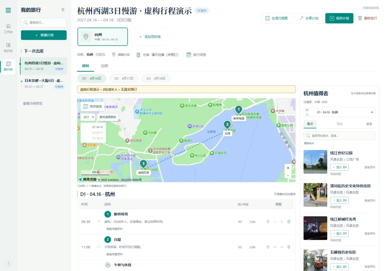
Task: Click the 生成行程图 button
Action: coord(277,18)
